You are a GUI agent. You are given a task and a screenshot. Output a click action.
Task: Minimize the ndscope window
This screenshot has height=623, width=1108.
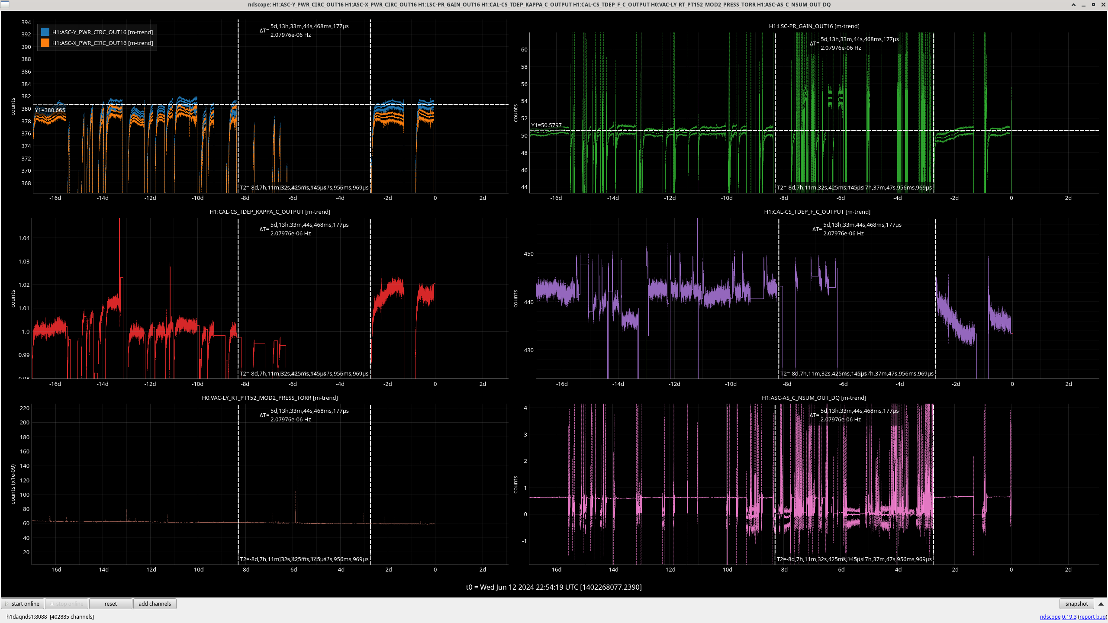[x=1083, y=4]
